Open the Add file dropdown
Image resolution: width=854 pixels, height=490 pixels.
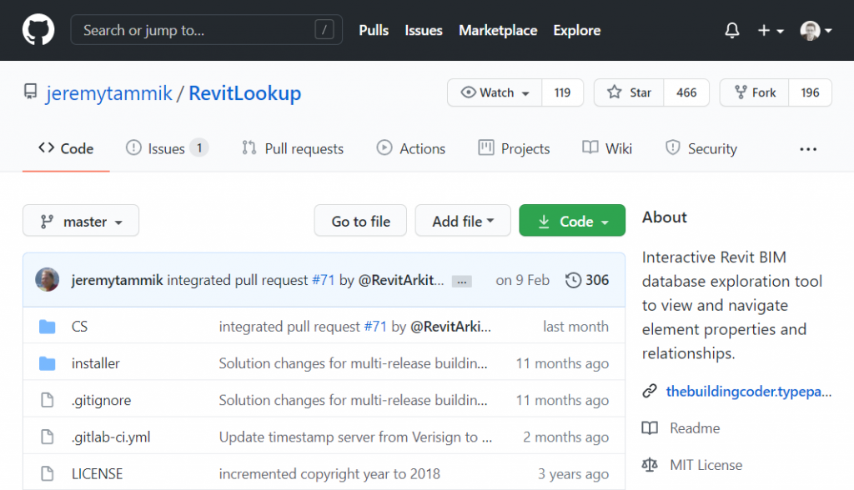click(x=463, y=220)
